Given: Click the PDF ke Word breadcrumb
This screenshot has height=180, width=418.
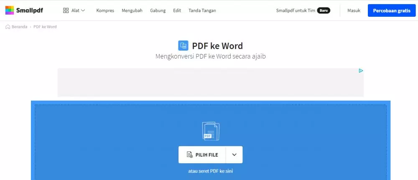Looking at the screenshot, I should (x=45, y=27).
